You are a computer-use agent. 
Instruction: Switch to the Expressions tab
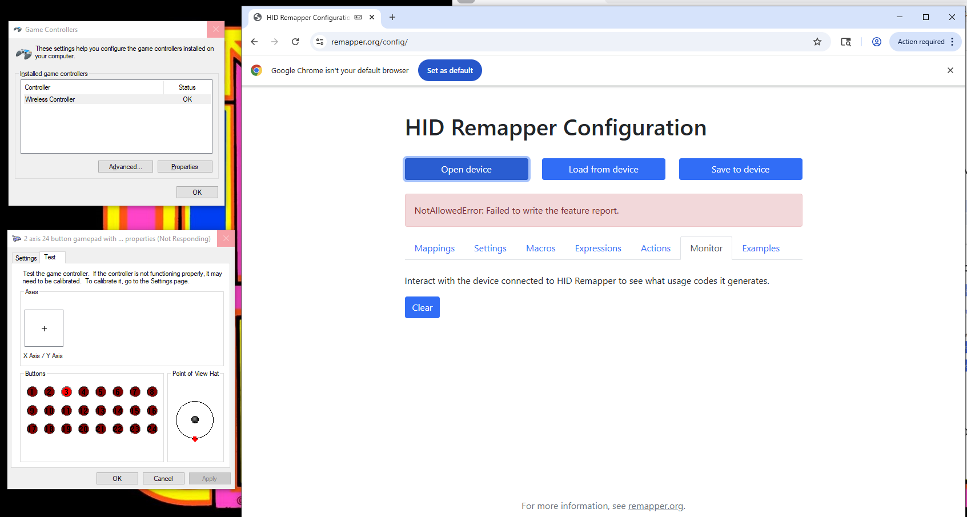597,249
